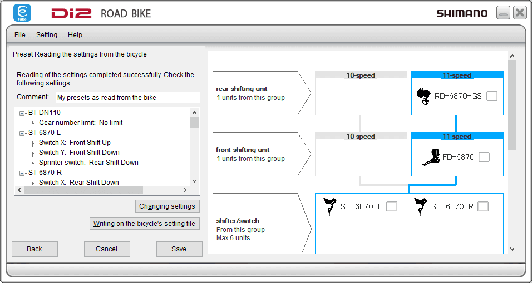Click the Cancel button
This screenshot has height=283, width=532.
pyautogui.click(x=107, y=249)
